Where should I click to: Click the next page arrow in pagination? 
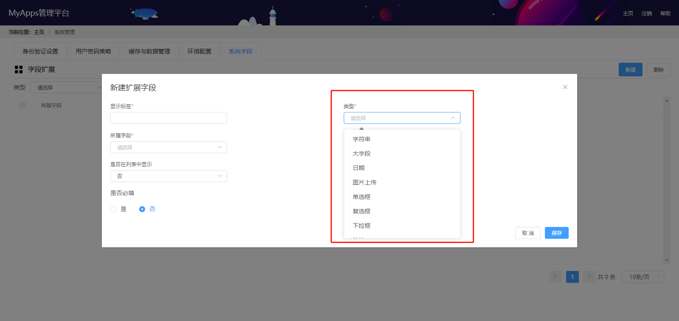click(589, 277)
